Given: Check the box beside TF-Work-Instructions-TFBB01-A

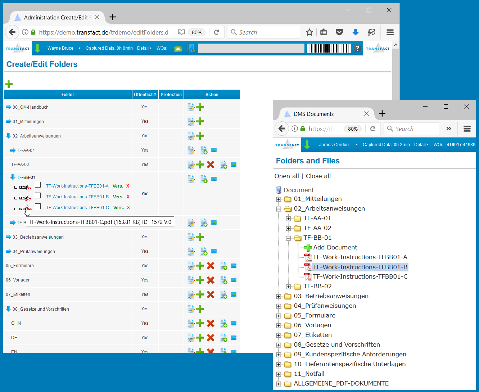Looking at the screenshot, I should [38, 185].
